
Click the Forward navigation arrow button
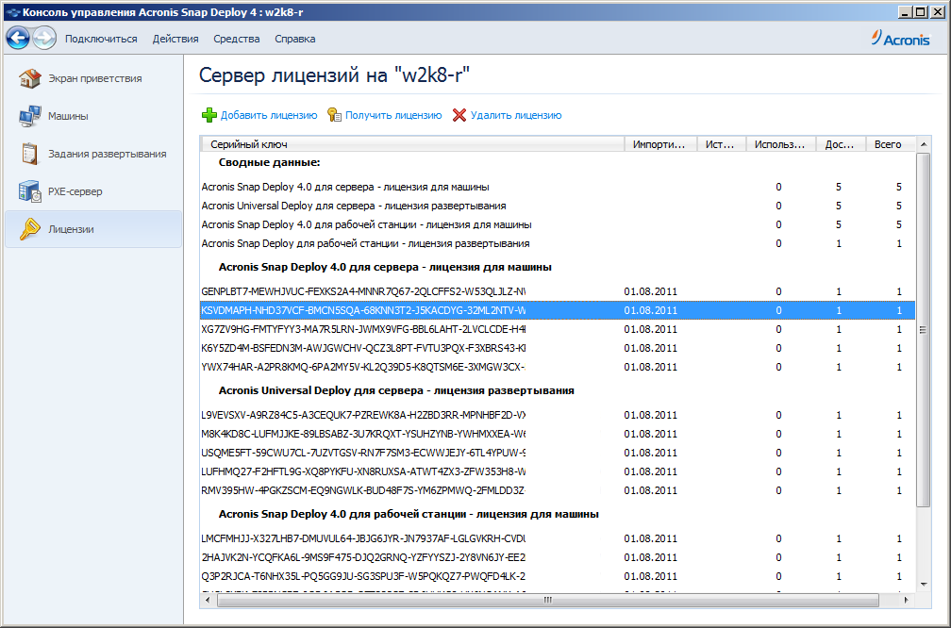point(45,38)
